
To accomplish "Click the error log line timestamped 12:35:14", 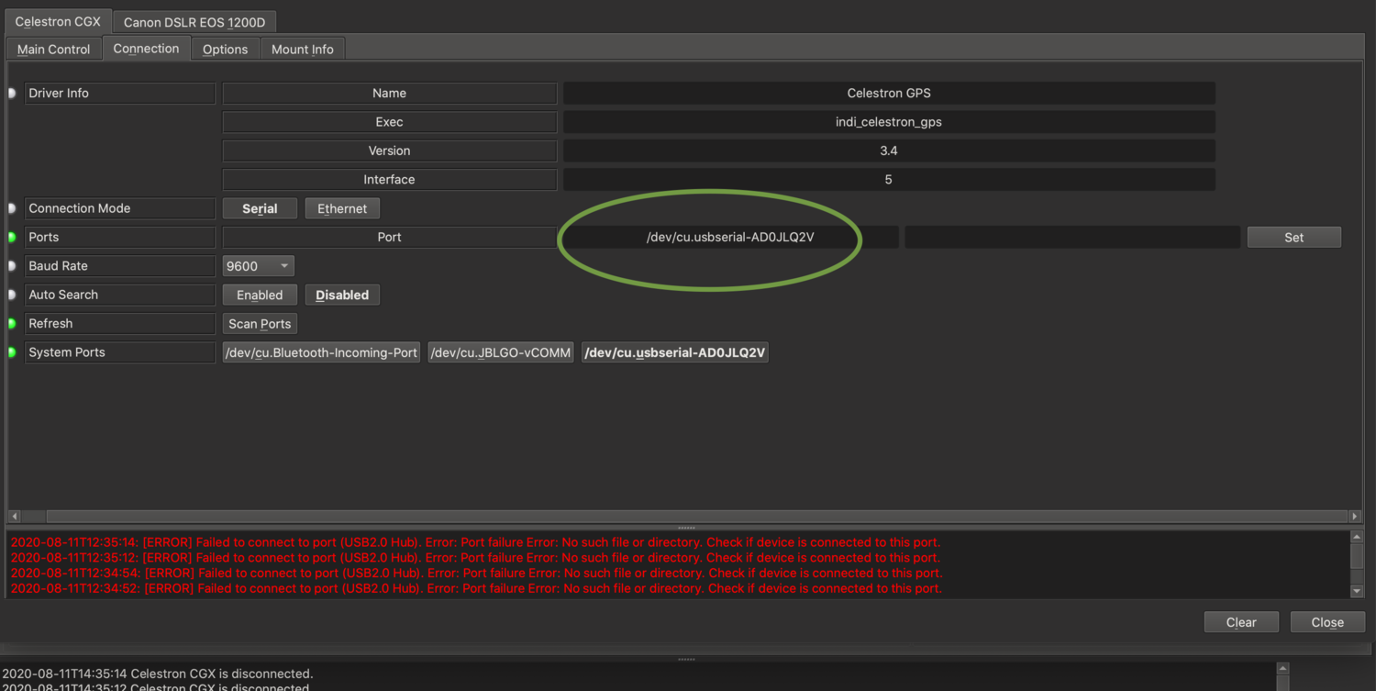I will pyautogui.click(x=475, y=542).
